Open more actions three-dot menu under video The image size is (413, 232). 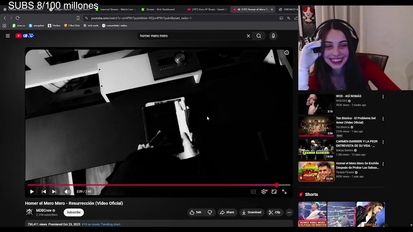[289, 212]
